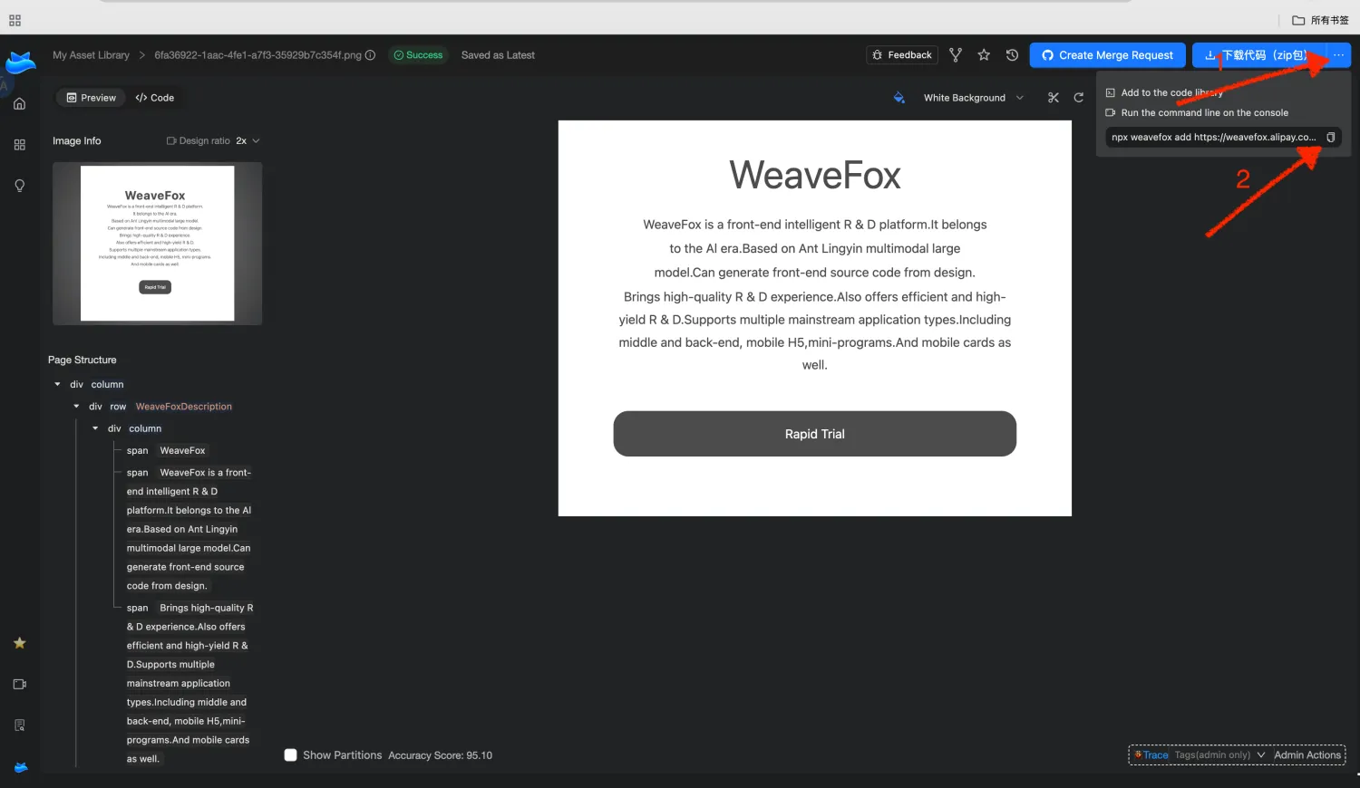Click the small fox icon at sidebar bottom
Screen dimensions: 1360x788
coord(20,767)
